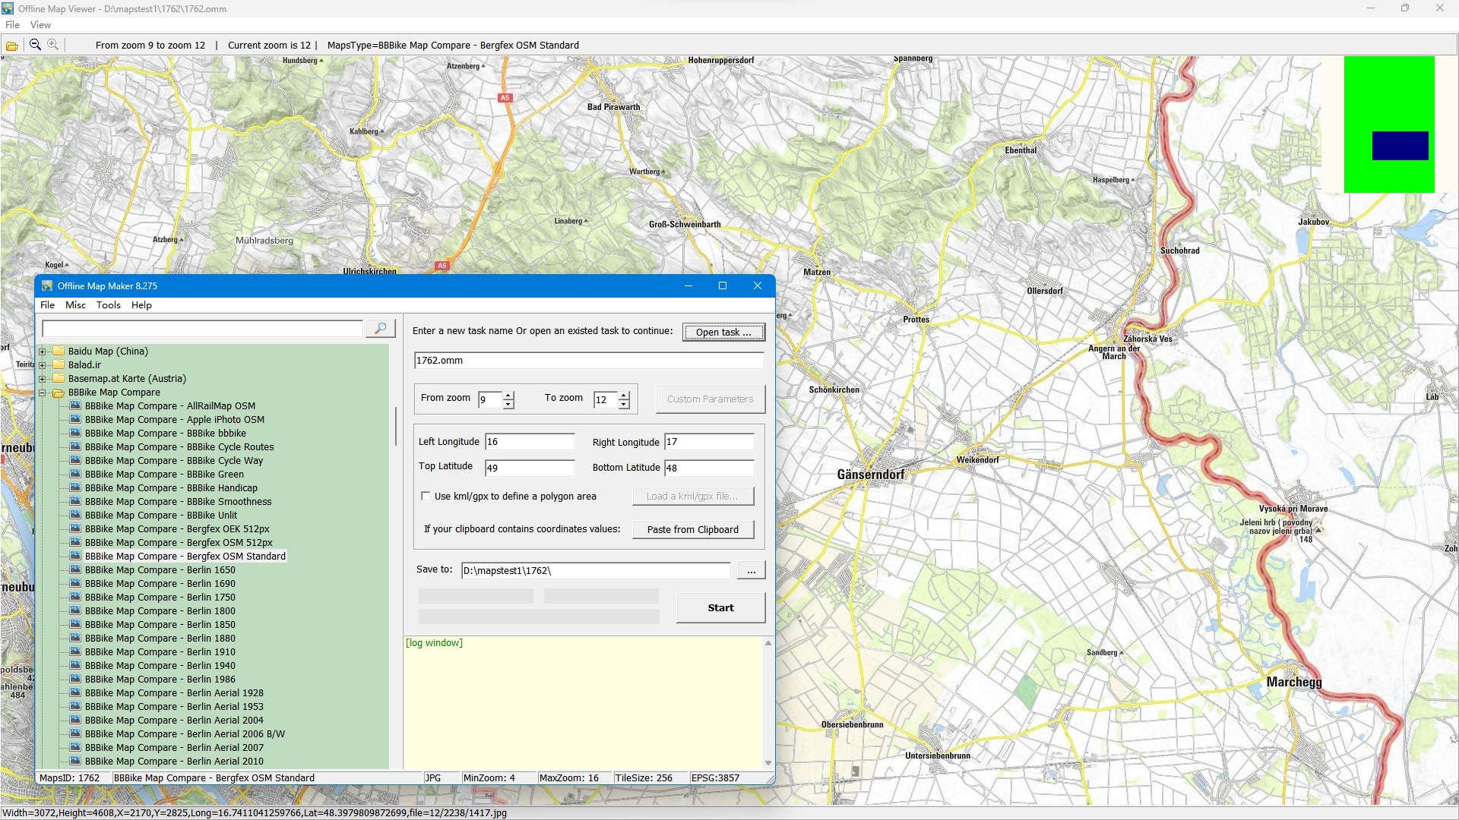Image resolution: width=1459 pixels, height=820 pixels.
Task: Click the Gänserndorf label on the map
Action: [x=871, y=475]
